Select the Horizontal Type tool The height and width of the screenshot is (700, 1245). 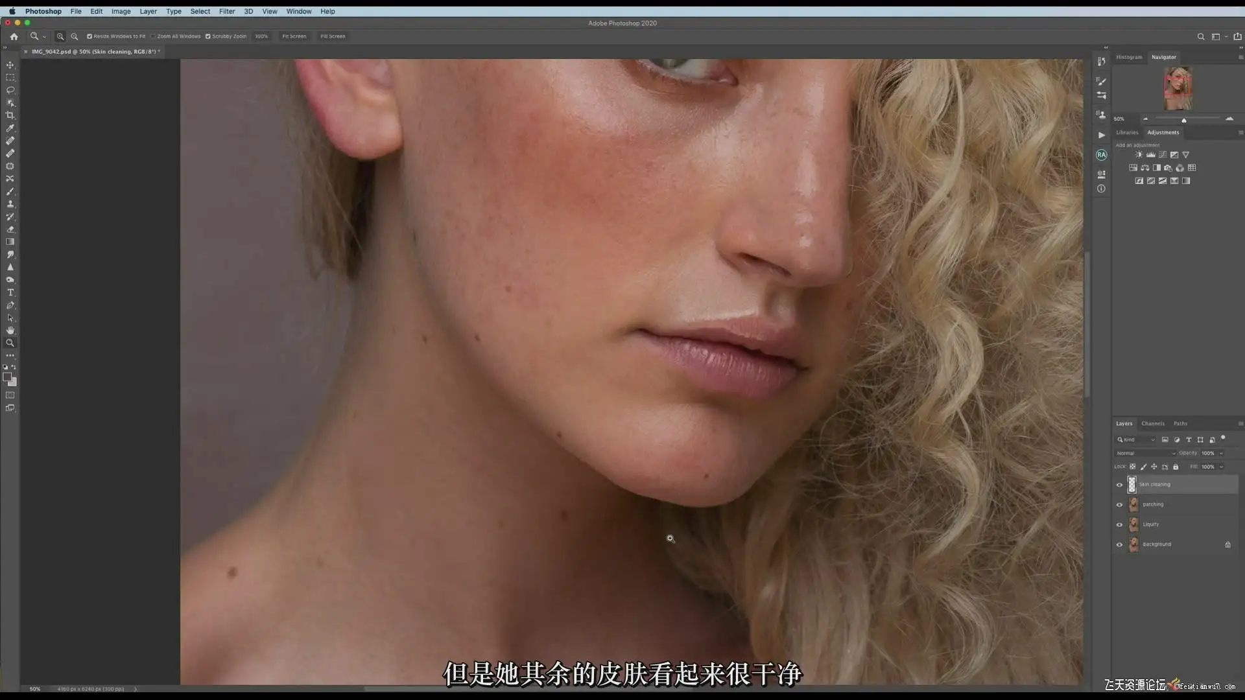pyautogui.click(x=10, y=292)
